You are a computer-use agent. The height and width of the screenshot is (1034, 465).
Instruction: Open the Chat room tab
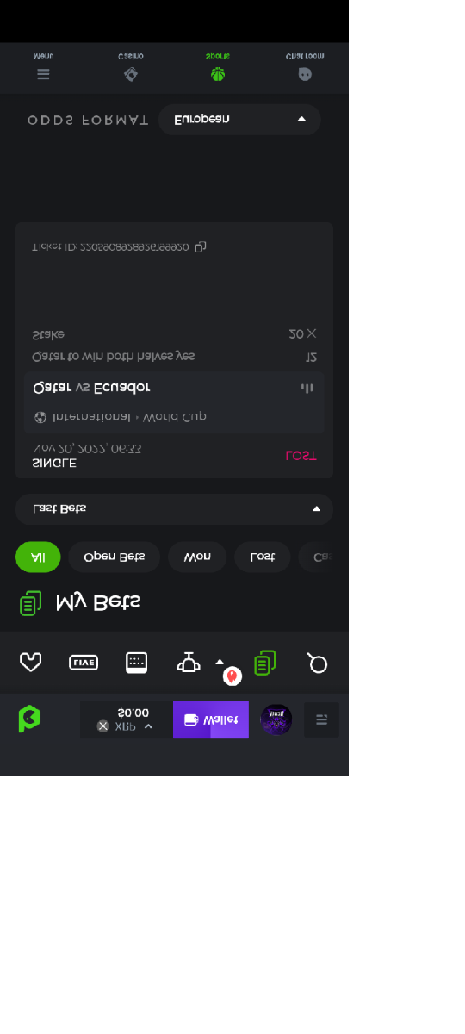305,67
